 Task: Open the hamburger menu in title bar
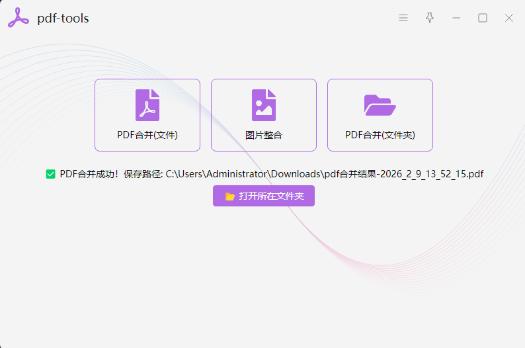403,18
